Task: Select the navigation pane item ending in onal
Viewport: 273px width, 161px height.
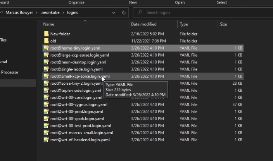Action: 3,62
